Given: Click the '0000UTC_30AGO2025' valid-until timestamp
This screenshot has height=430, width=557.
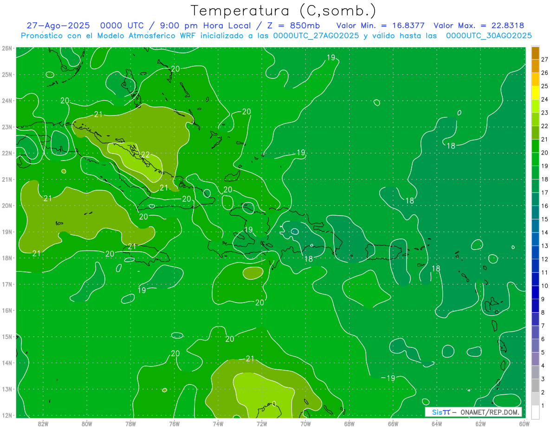Looking at the screenshot, I should point(489,36).
